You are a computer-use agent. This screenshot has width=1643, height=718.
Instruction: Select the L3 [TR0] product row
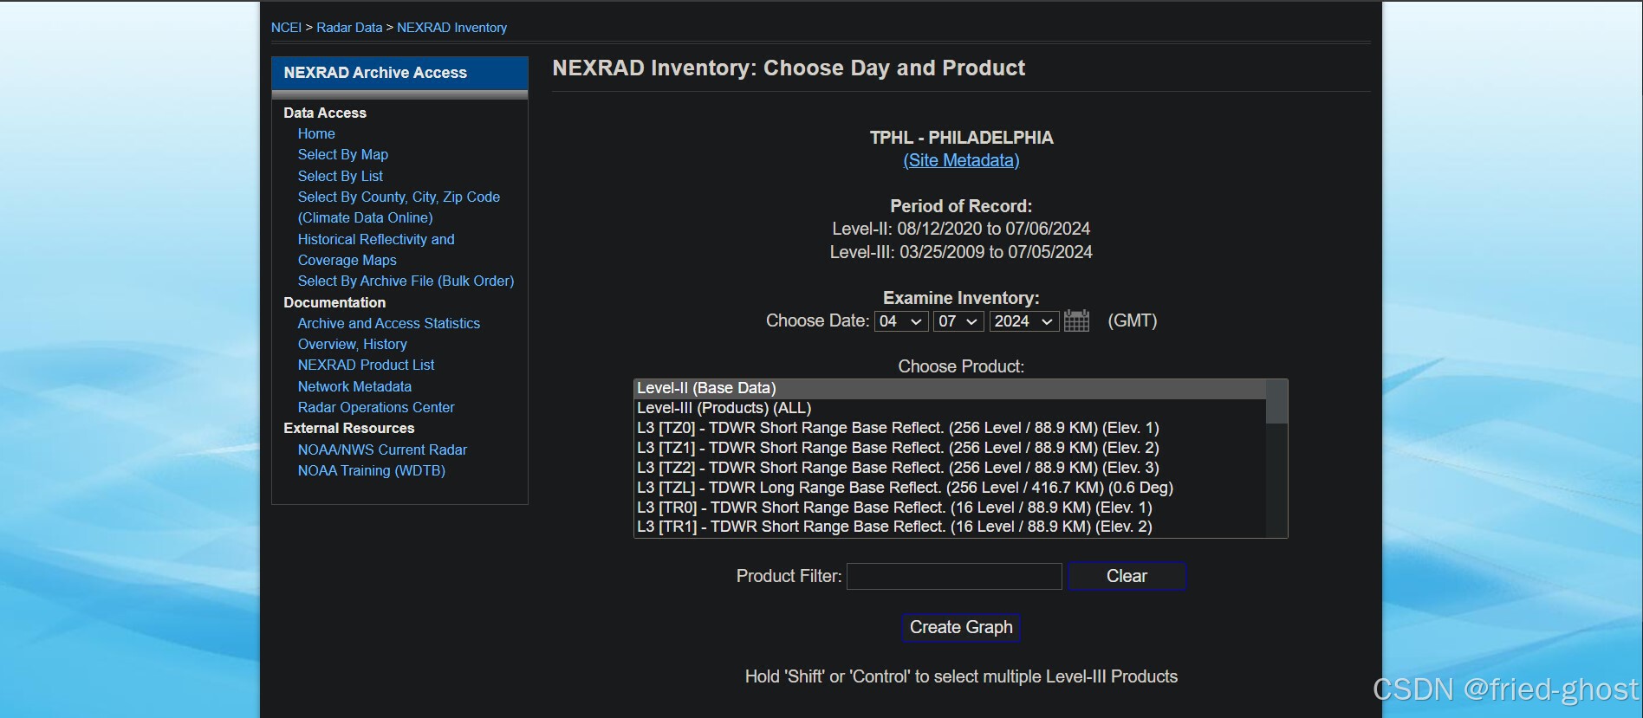click(950, 508)
